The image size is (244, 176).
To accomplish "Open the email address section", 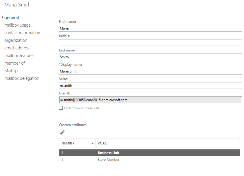I will pos(17,48).
